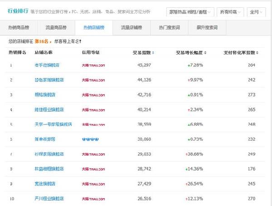Click transaction index value 30,060

[144, 139]
